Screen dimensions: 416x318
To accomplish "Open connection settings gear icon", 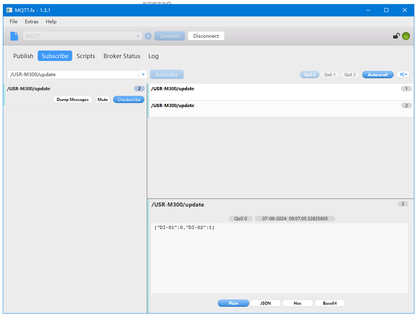I will click(148, 36).
